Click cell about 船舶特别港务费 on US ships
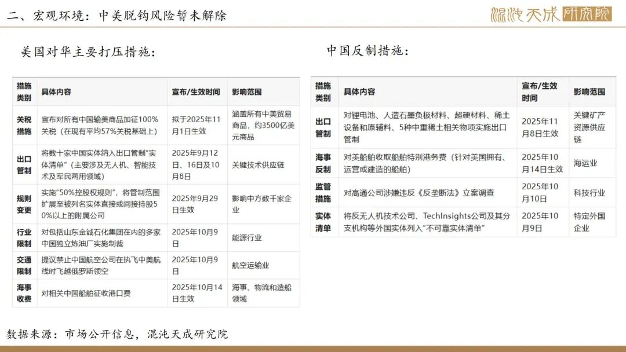This screenshot has width=626, height=352. pos(428,163)
